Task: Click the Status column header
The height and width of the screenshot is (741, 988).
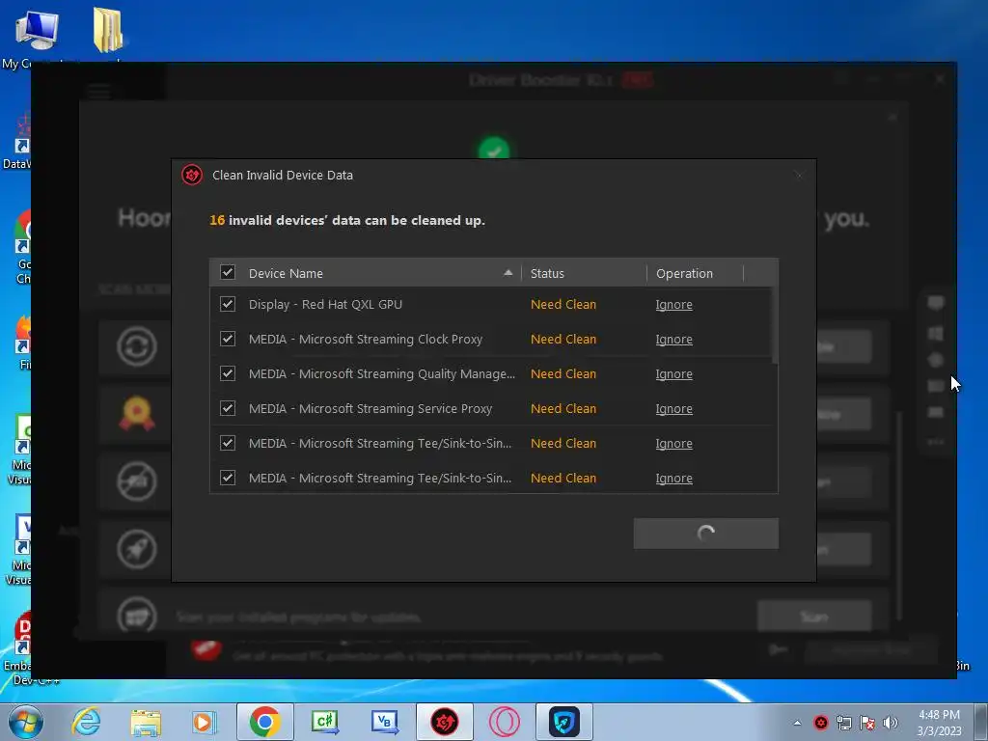Action: (x=584, y=273)
